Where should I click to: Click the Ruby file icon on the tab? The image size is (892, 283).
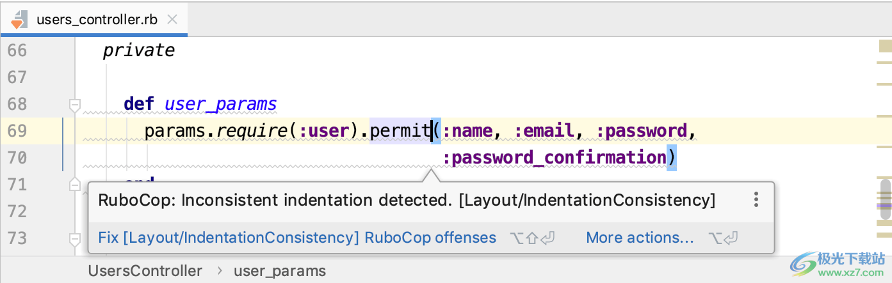pos(19,19)
